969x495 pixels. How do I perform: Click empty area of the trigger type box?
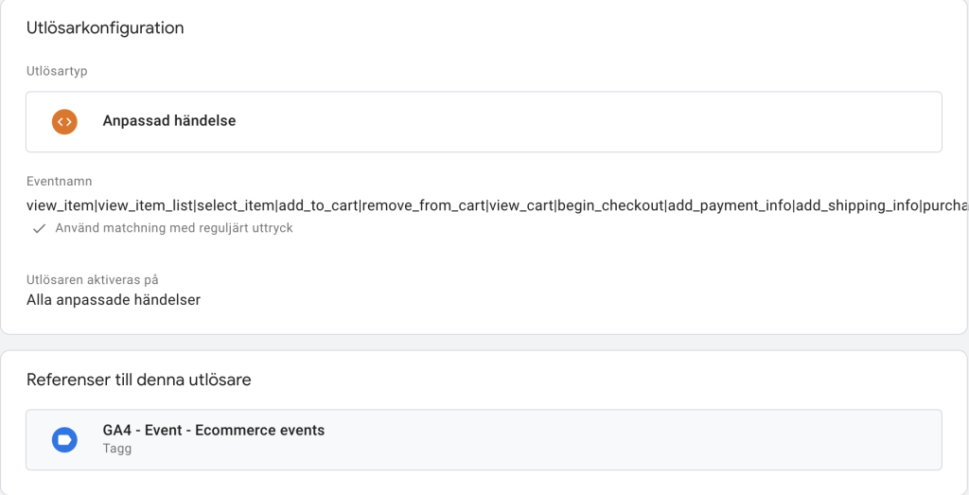pyautogui.click(x=587, y=122)
